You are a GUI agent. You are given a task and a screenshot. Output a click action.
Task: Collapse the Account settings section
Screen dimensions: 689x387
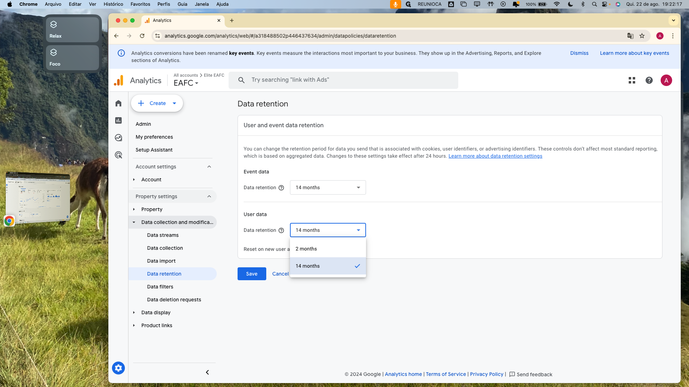click(x=209, y=167)
